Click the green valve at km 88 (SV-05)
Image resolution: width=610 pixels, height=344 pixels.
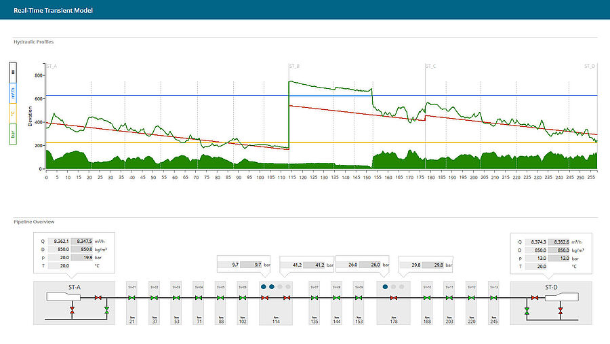point(220,298)
